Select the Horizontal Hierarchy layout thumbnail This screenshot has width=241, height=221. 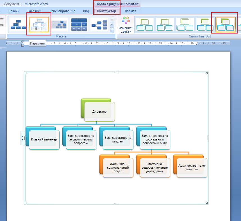tap(99, 24)
